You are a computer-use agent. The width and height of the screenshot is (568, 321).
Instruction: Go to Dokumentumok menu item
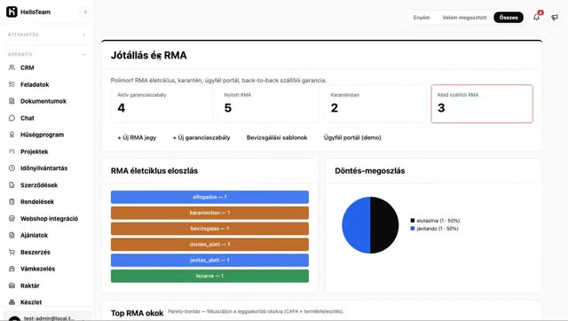point(43,101)
